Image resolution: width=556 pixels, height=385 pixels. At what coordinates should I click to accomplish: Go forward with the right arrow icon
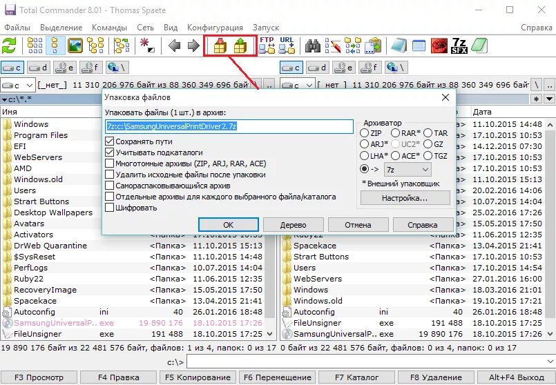point(193,46)
